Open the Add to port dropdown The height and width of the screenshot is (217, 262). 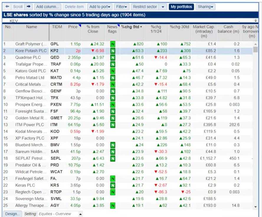click(x=100, y=7)
